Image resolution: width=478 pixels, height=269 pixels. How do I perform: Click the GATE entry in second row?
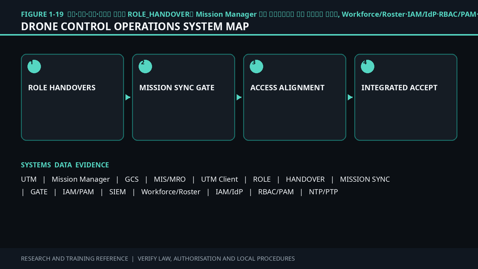pyautogui.click(x=39, y=192)
